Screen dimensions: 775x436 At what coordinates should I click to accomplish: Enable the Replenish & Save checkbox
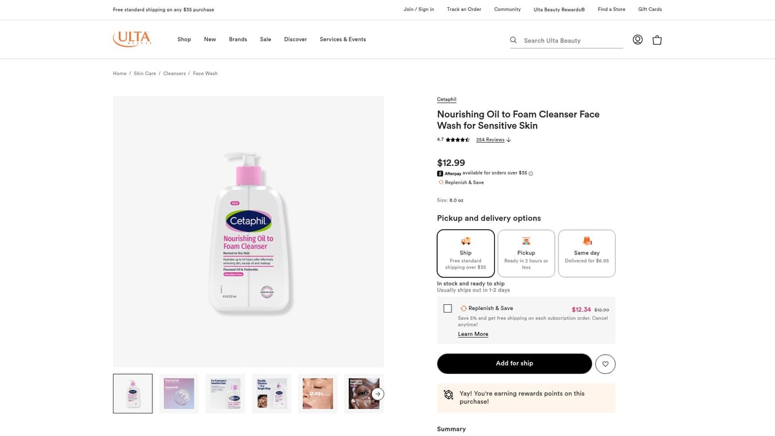pyautogui.click(x=448, y=308)
